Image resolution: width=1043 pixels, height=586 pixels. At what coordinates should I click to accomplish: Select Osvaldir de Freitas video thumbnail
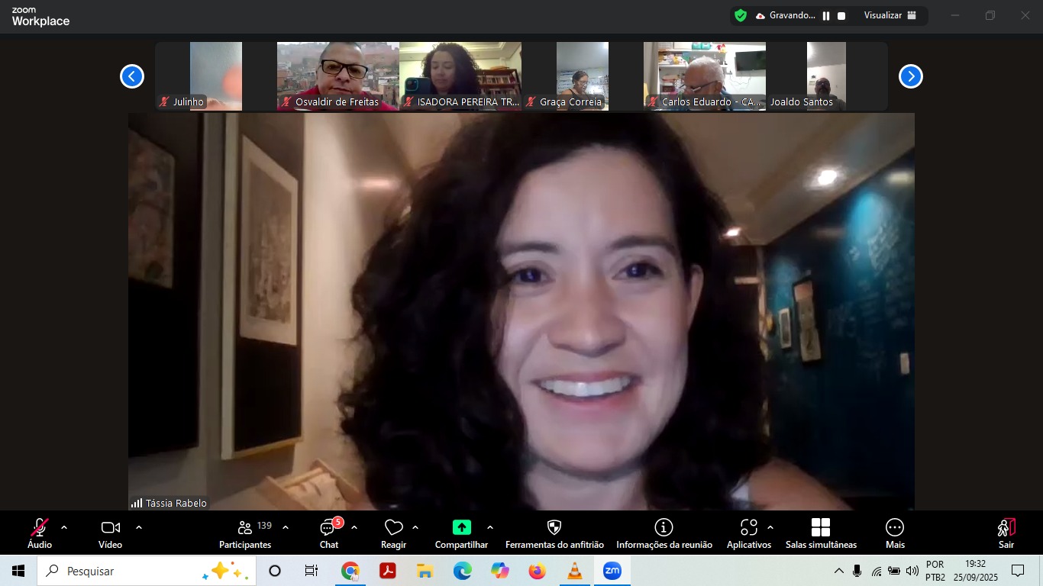click(x=337, y=76)
